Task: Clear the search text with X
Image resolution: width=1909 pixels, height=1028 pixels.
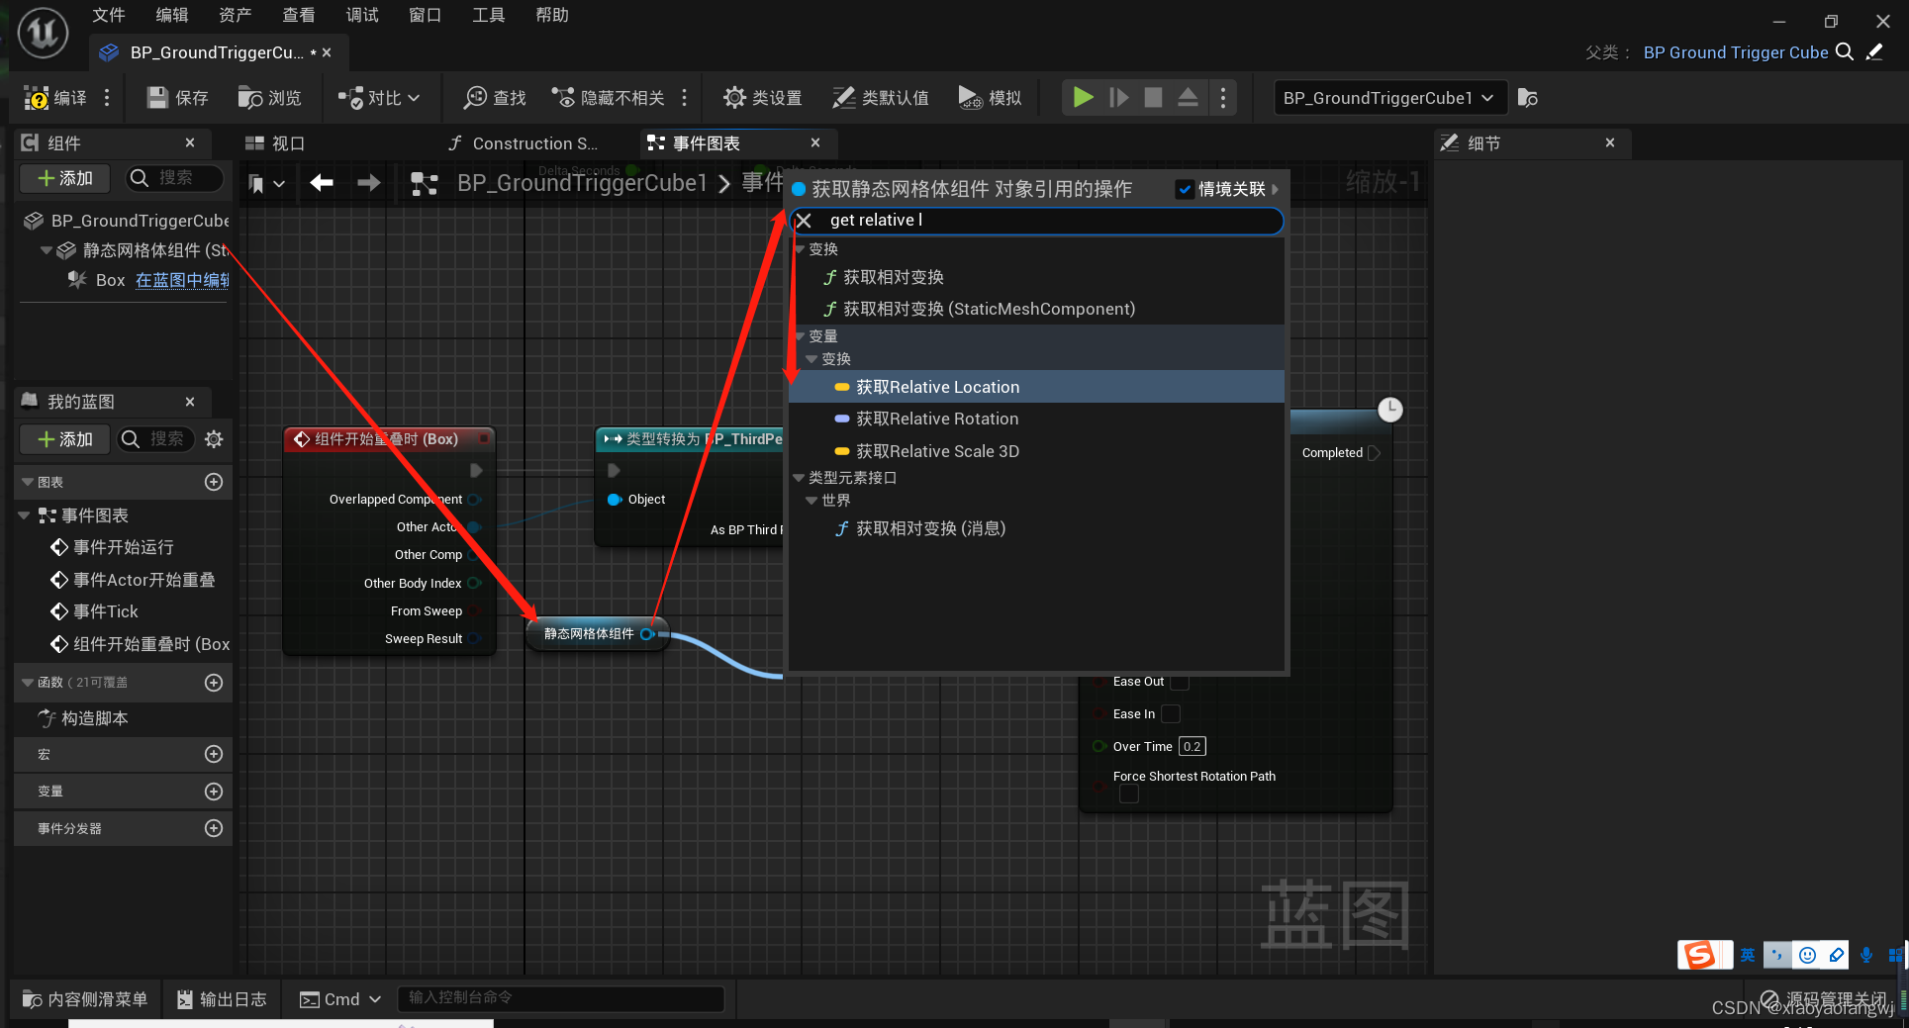Action: [x=805, y=221]
